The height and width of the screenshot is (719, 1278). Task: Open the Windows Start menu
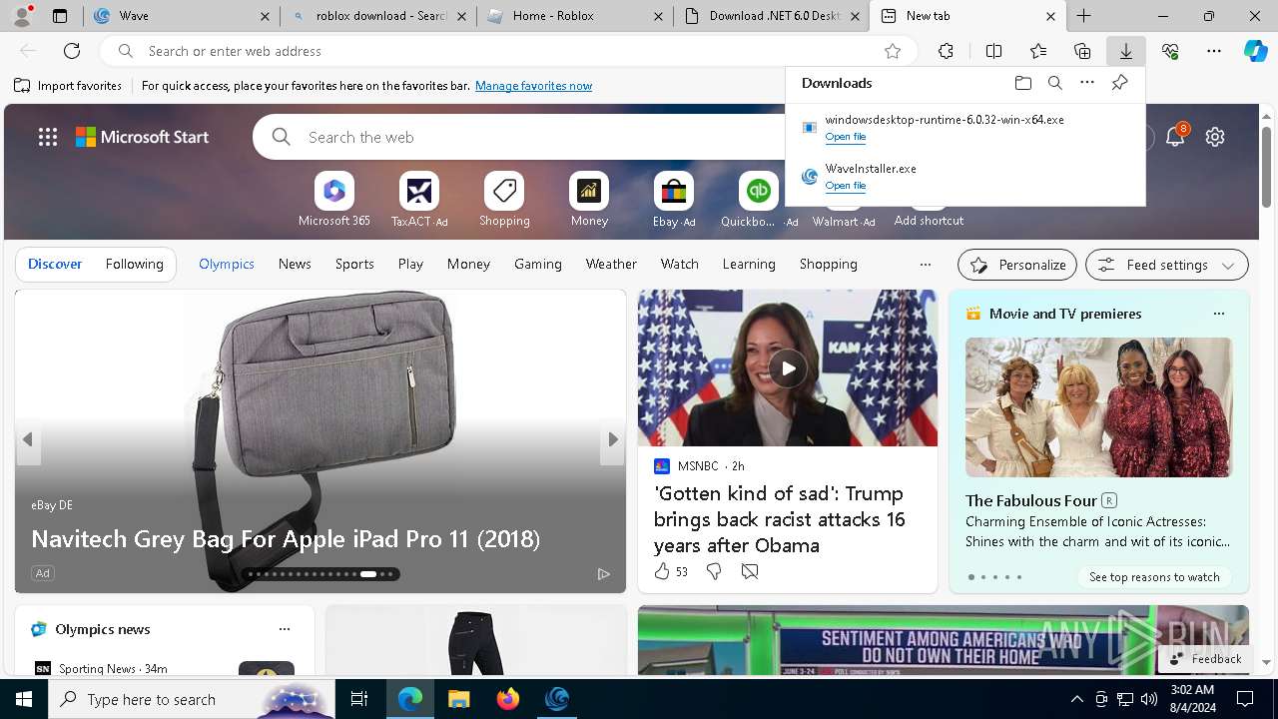24,699
